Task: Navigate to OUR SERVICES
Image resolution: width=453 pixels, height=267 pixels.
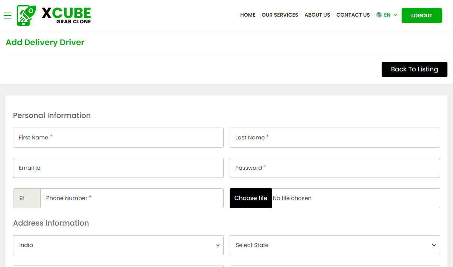Action: coord(280,15)
